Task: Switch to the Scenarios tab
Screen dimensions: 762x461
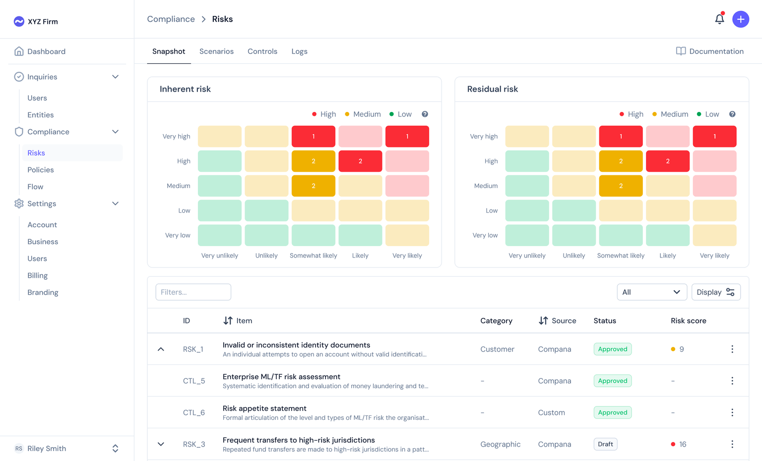Action: (216, 51)
